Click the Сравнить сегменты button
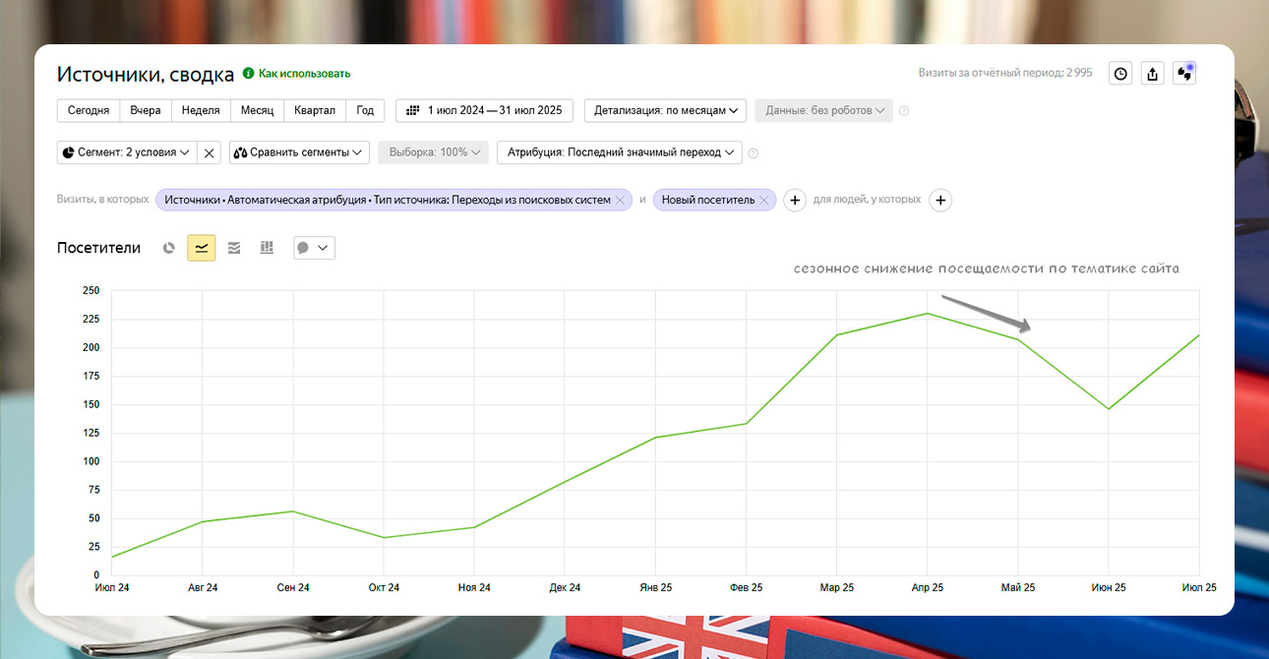The height and width of the screenshot is (659, 1269). (299, 152)
